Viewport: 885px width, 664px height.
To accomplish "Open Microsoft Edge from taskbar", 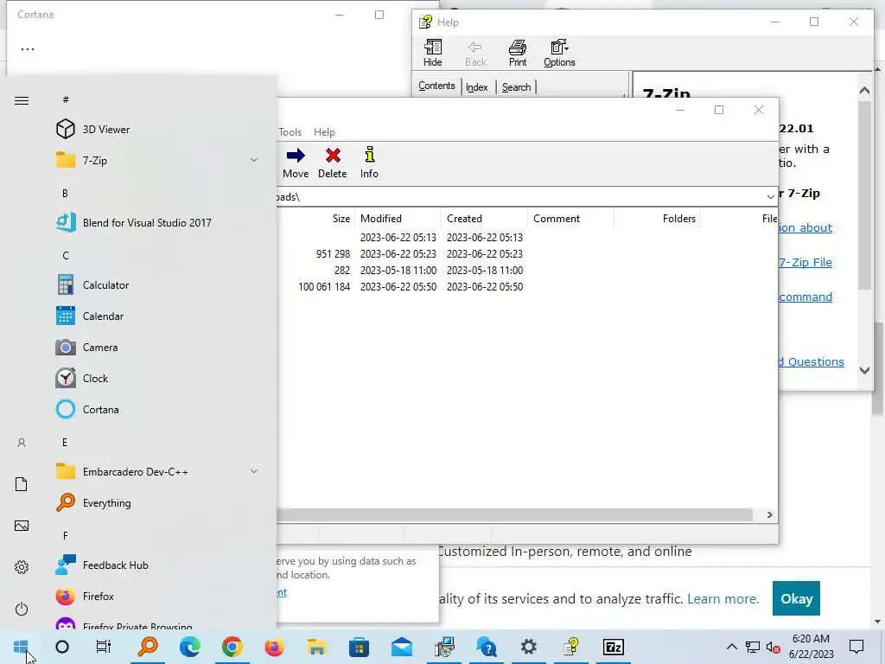I will 190,647.
